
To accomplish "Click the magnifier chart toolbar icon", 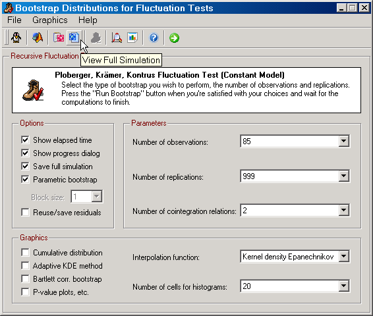I will tap(117, 38).
